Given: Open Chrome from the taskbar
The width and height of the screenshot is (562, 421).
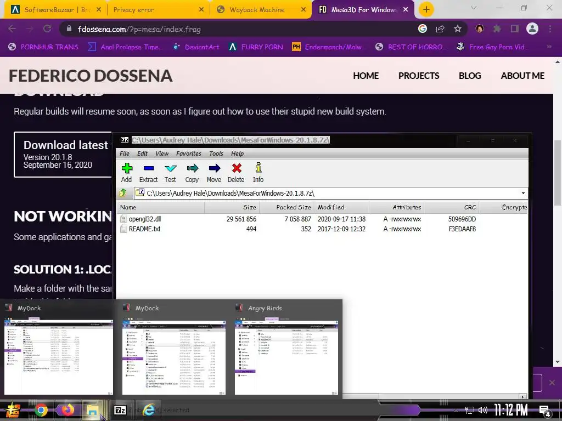Looking at the screenshot, I should (x=41, y=410).
